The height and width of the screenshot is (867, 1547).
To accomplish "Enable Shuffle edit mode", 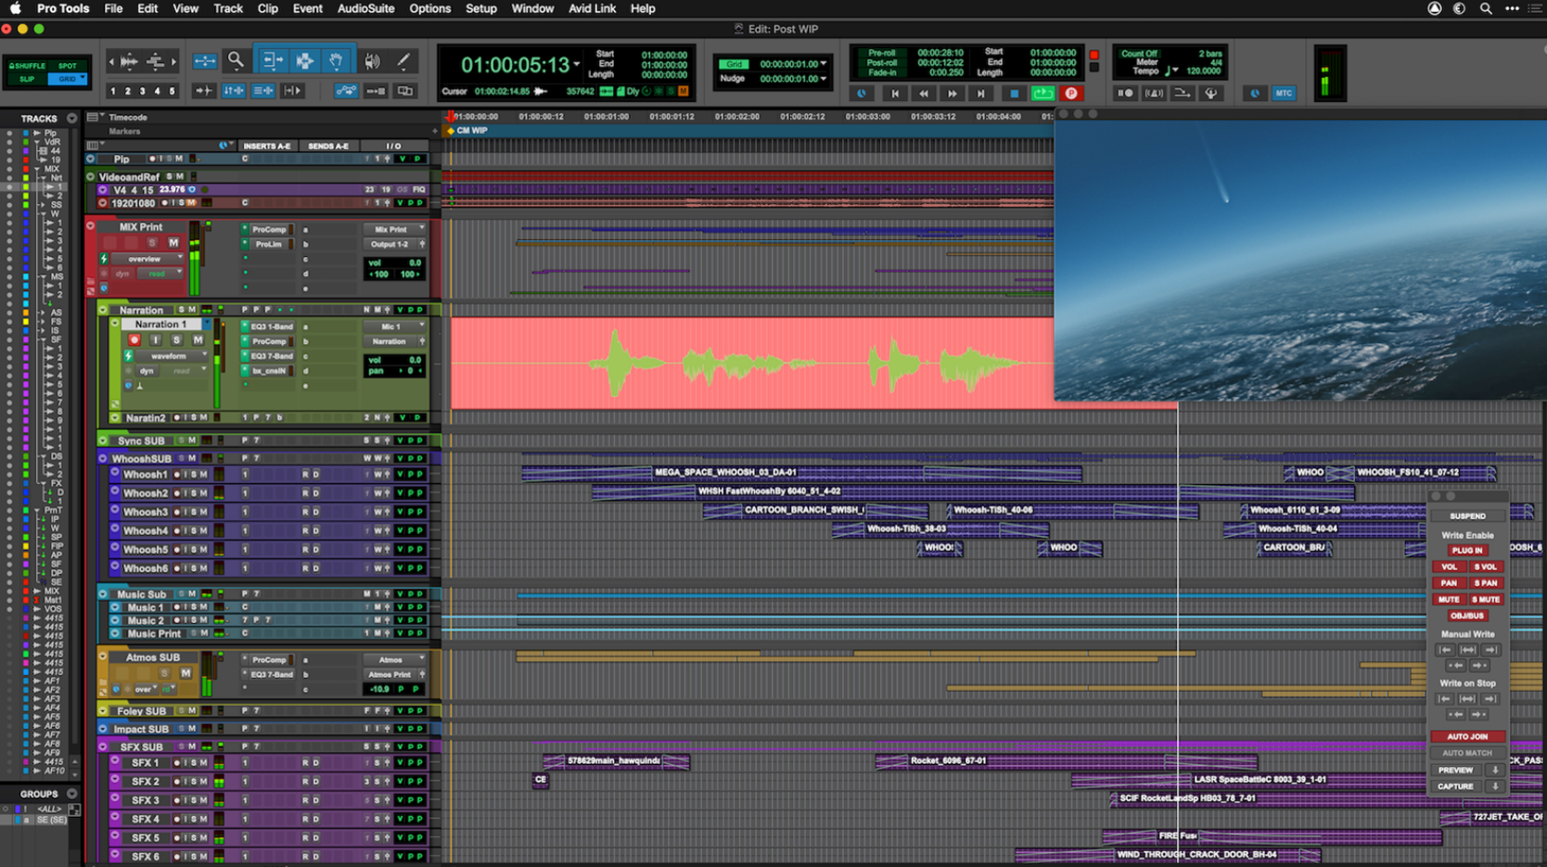I will (x=27, y=66).
